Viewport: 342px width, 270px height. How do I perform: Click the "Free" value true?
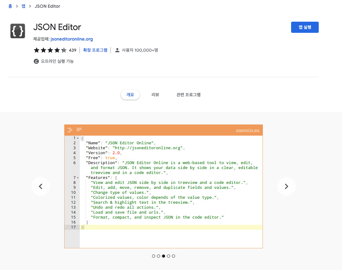click(110, 158)
